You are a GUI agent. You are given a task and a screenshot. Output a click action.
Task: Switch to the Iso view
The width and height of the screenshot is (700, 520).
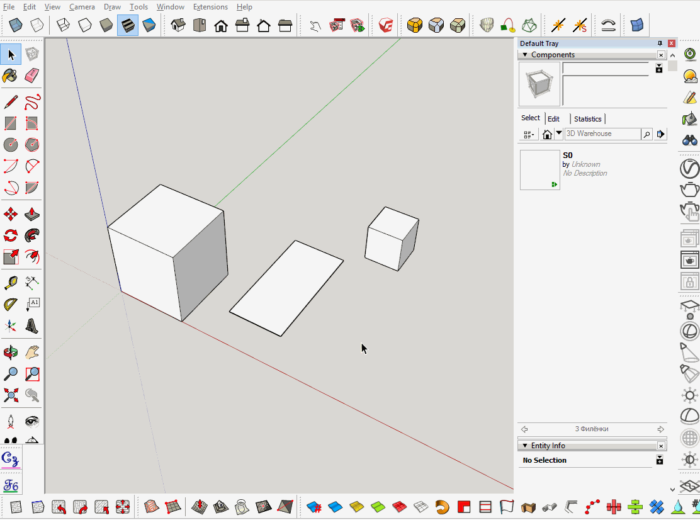point(177,25)
